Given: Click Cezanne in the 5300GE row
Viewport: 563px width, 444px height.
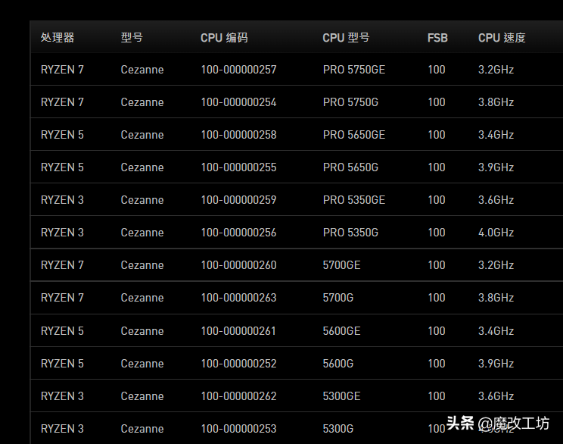Looking at the screenshot, I should click(x=142, y=396).
